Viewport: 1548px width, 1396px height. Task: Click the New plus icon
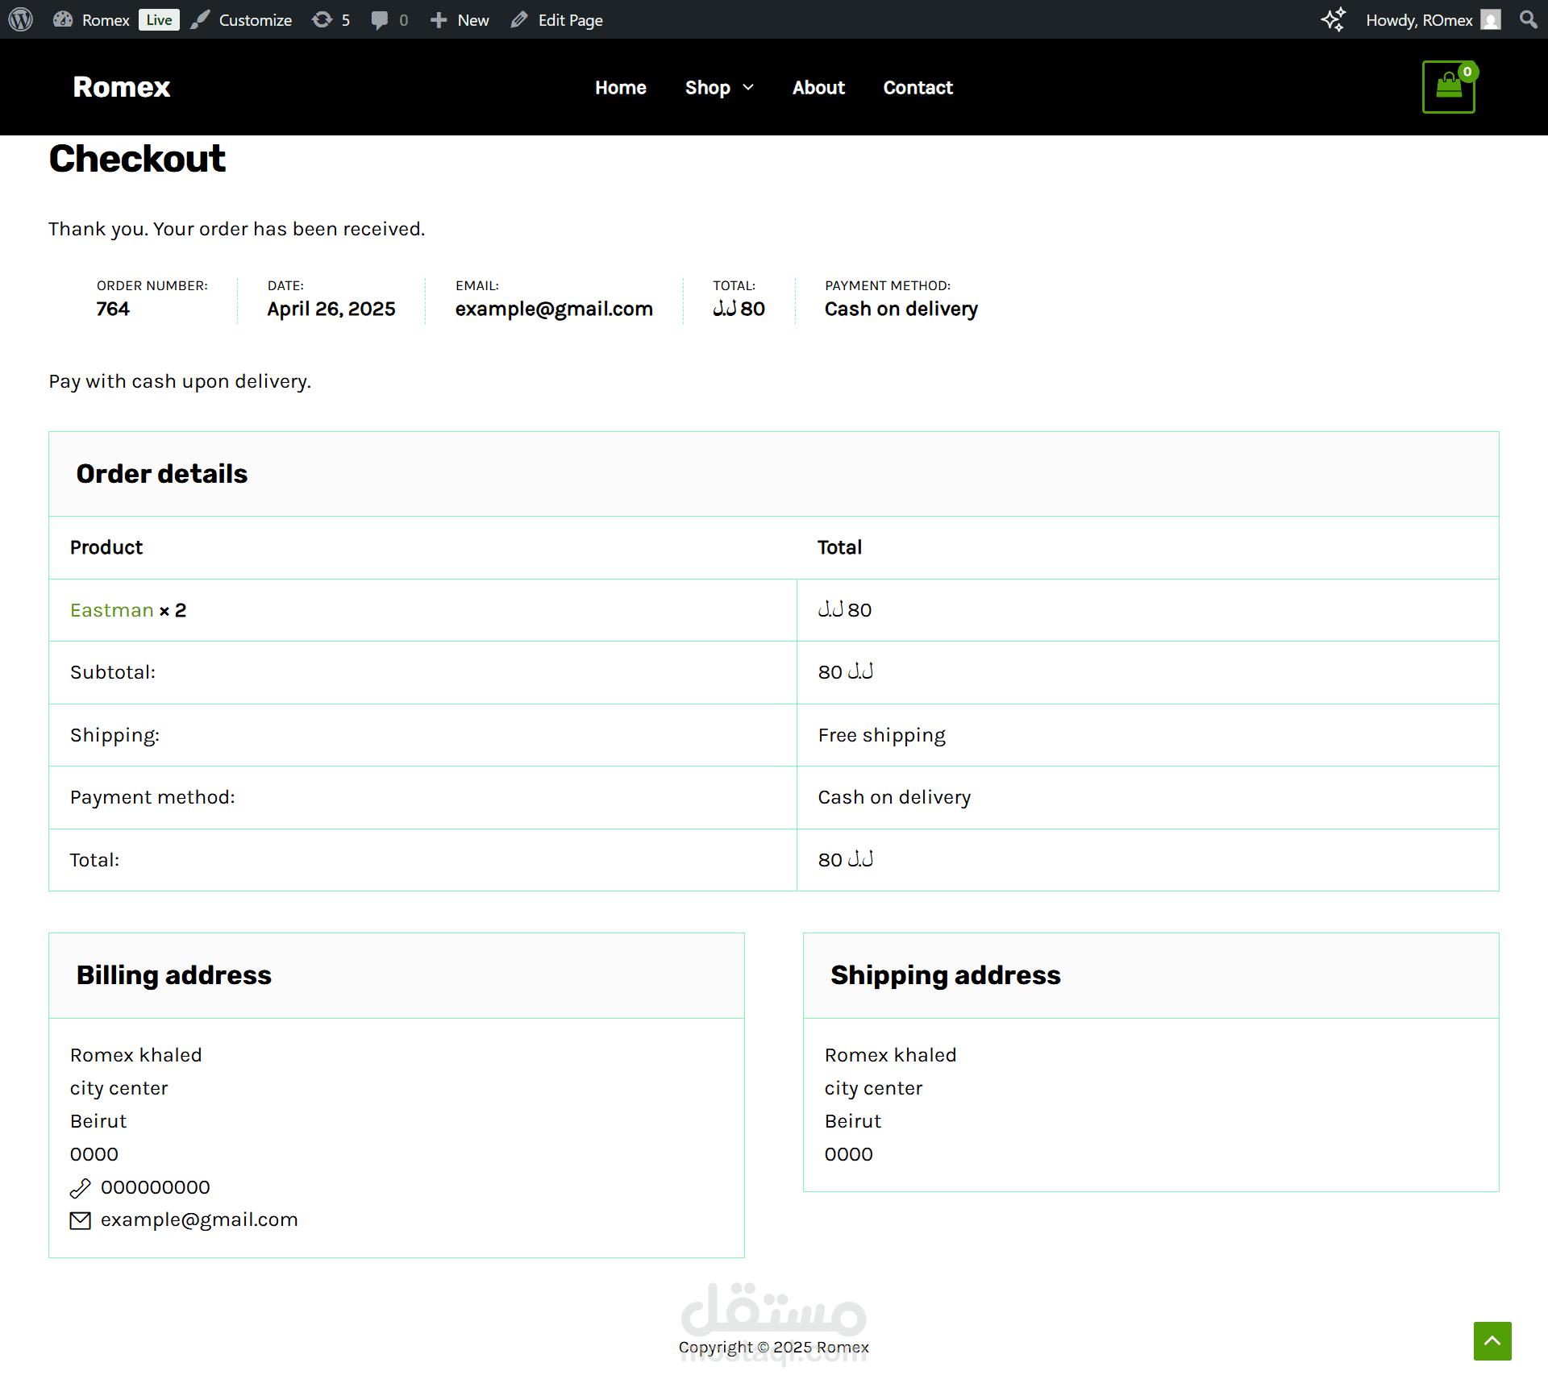pos(438,19)
